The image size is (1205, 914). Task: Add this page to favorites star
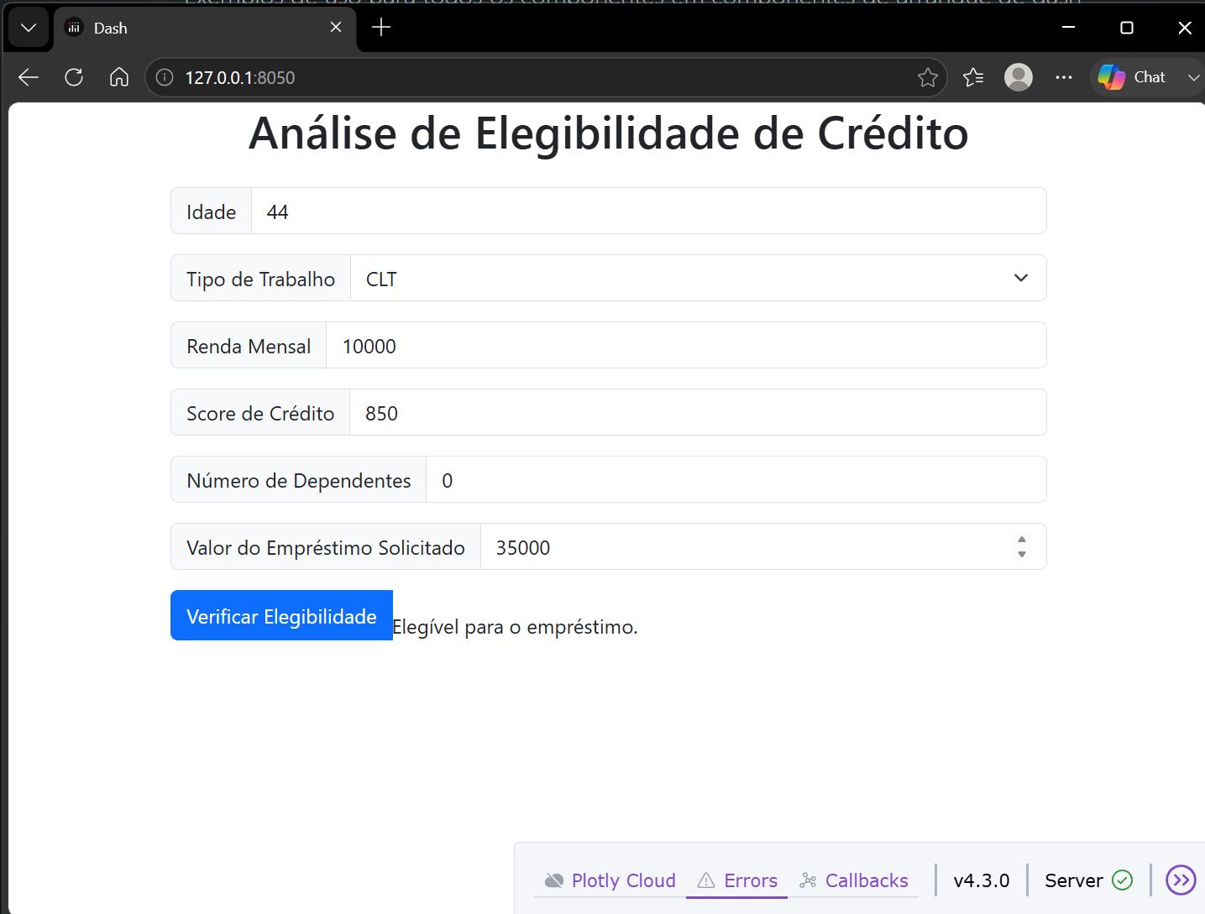coord(928,77)
